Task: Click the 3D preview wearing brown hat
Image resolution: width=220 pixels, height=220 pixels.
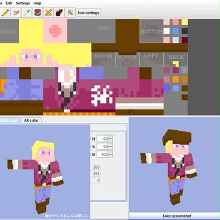Action: click(169, 167)
